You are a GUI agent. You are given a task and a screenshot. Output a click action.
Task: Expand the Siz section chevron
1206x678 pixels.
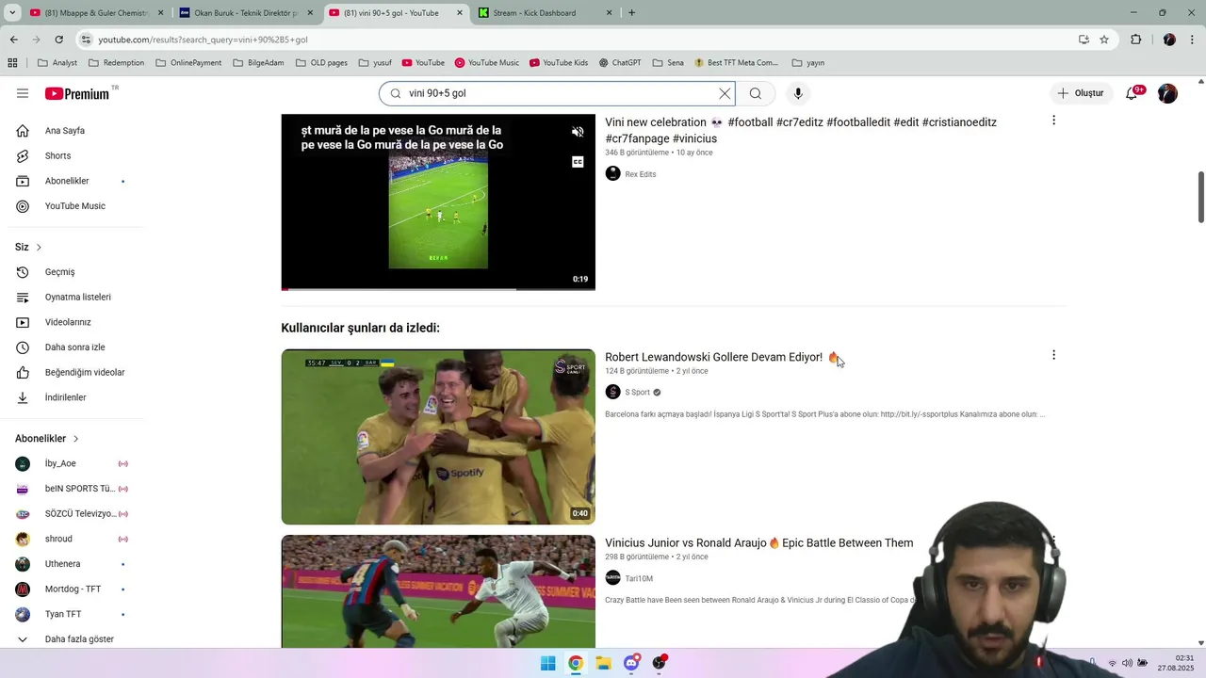[39, 247]
